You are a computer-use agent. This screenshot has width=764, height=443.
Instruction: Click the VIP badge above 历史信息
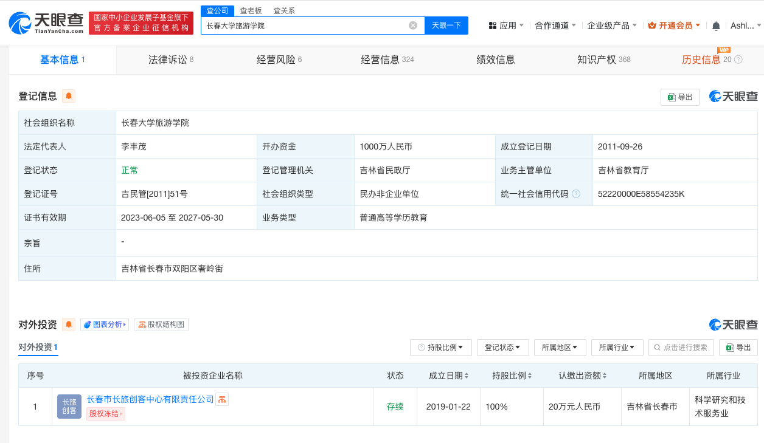(724, 50)
